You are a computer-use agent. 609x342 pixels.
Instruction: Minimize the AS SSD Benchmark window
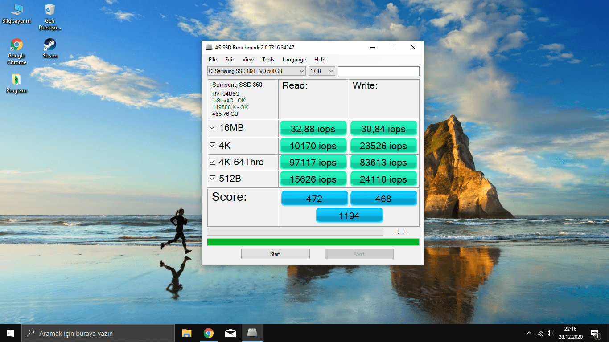(372, 47)
